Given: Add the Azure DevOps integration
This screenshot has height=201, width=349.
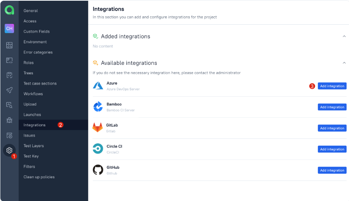Looking at the screenshot, I should coord(332,86).
